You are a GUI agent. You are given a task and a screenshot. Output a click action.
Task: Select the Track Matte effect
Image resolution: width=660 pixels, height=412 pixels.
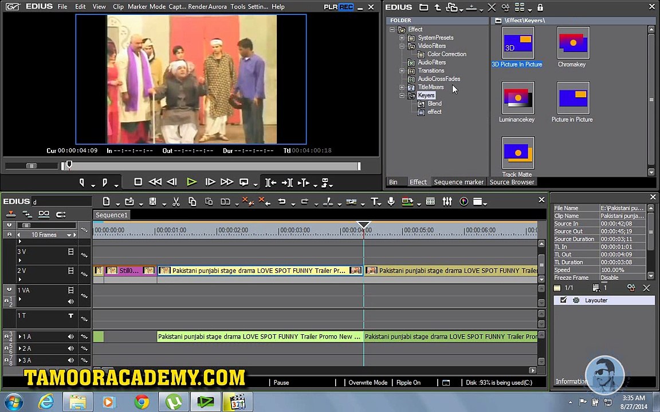(517, 157)
